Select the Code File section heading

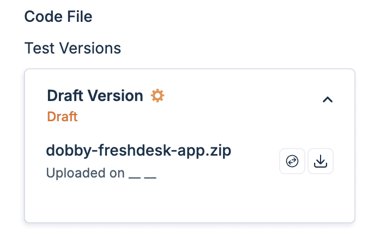tap(58, 16)
